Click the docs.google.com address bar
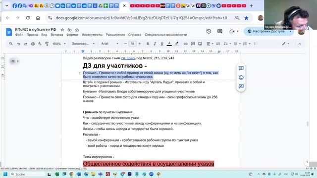Screen dimensions: 317x178 141,18
